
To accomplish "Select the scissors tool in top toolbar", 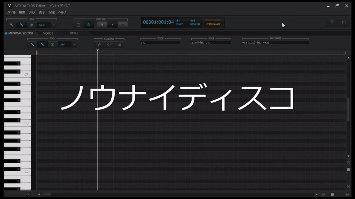I will [32, 25].
